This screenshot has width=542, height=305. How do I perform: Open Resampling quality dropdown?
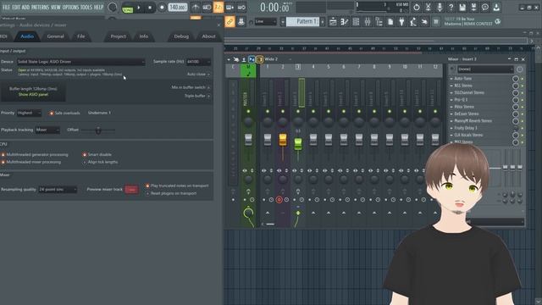[x=58, y=189]
